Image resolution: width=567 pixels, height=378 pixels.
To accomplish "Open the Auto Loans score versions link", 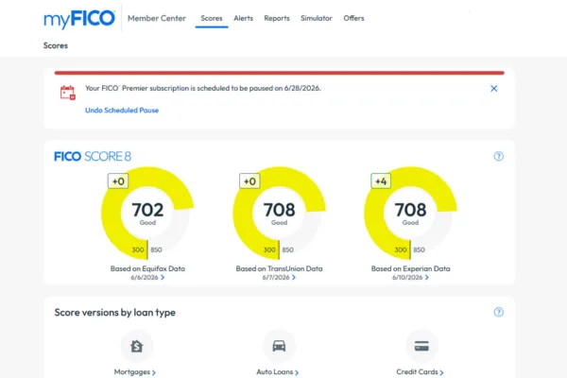I will pos(278,371).
